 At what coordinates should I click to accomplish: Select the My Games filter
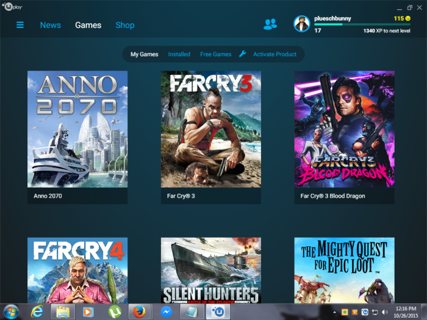[145, 54]
